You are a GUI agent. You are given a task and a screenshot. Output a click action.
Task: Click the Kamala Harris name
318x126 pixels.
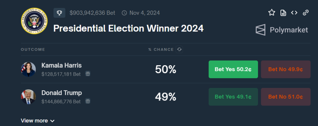61,65
